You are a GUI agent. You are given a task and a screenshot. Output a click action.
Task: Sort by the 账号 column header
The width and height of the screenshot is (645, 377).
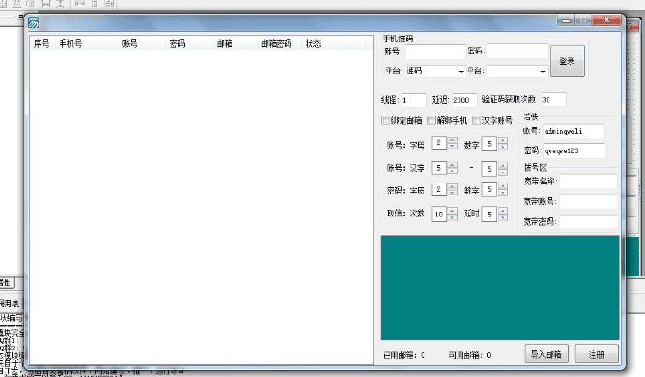[142, 43]
